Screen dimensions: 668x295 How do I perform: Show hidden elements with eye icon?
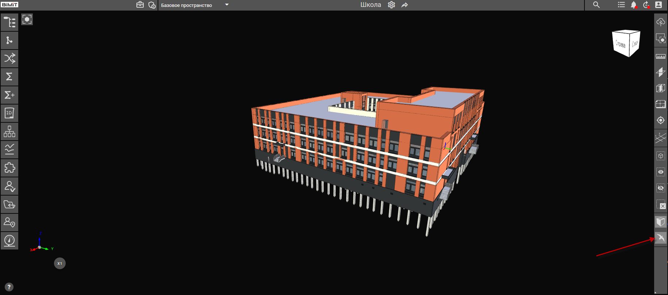[x=661, y=172]
